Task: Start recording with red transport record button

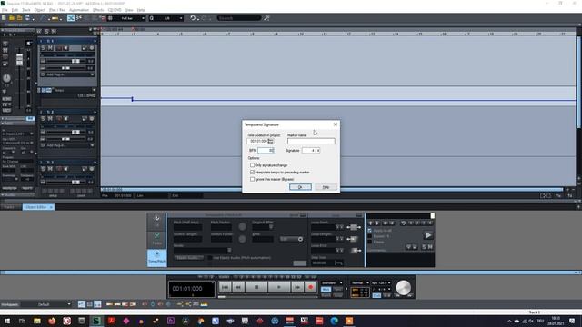Action: [x=311, y=287]
